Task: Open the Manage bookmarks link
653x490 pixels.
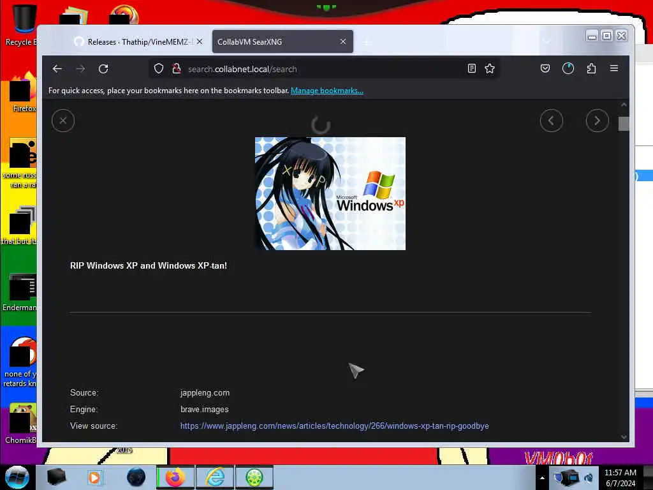Action: 327,91
